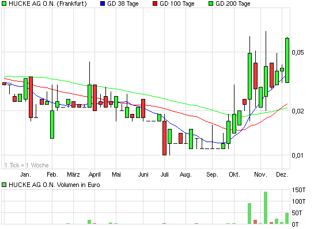Click the 0,01 price axis value
This screenshot has height=229, width=314.
297,155
